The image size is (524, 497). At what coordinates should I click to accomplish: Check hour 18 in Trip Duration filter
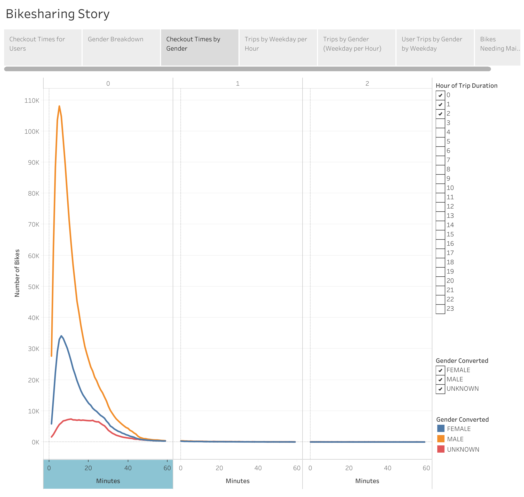click(440, 262)
